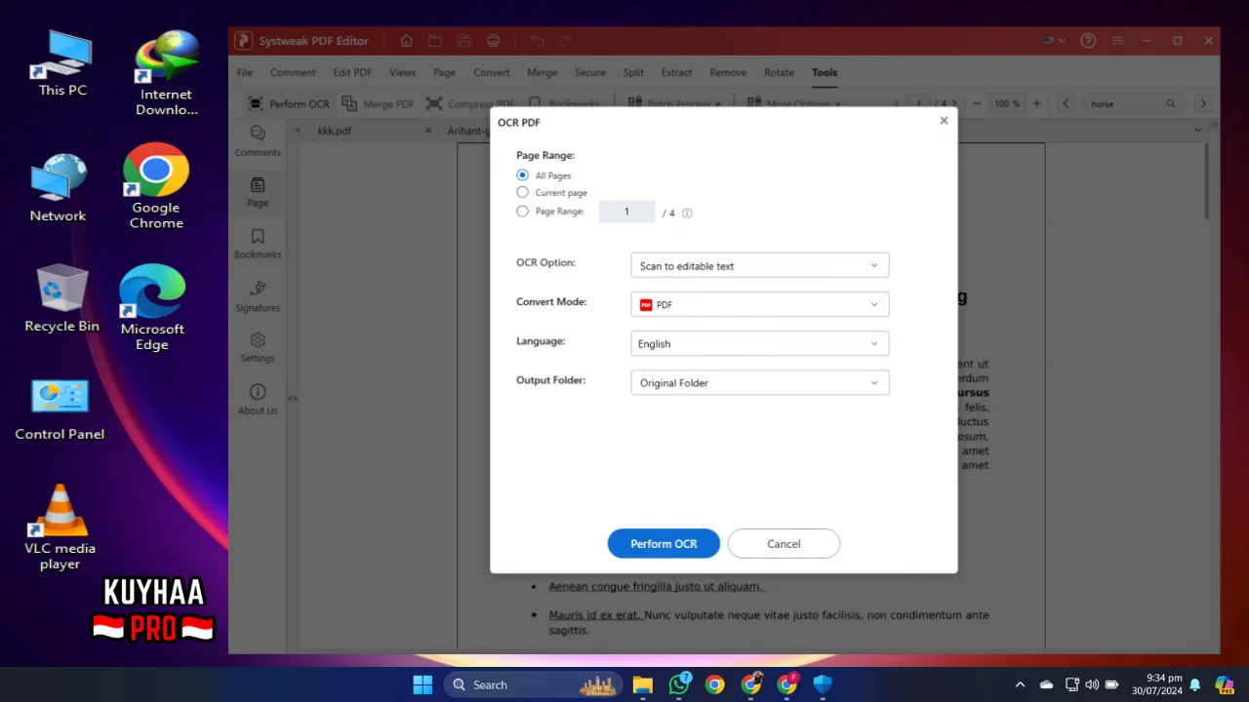Open the hamburger menu icon in title bar
Viewport: 1249px width, 702px height.
1118,41
